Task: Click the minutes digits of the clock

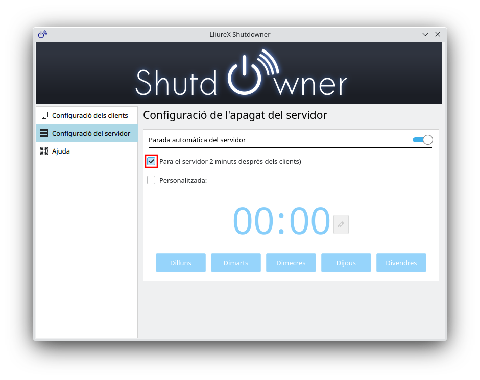Action: [x=309, y=221]
